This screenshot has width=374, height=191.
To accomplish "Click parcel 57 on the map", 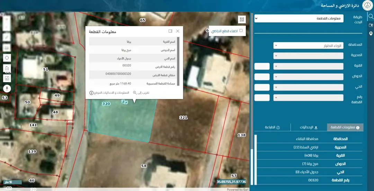I will 234,176.
